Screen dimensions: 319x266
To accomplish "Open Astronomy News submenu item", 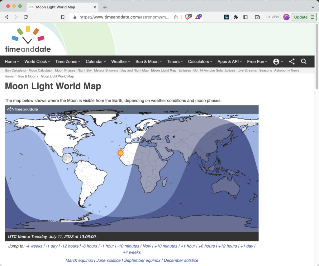I will tap(287, 70).
